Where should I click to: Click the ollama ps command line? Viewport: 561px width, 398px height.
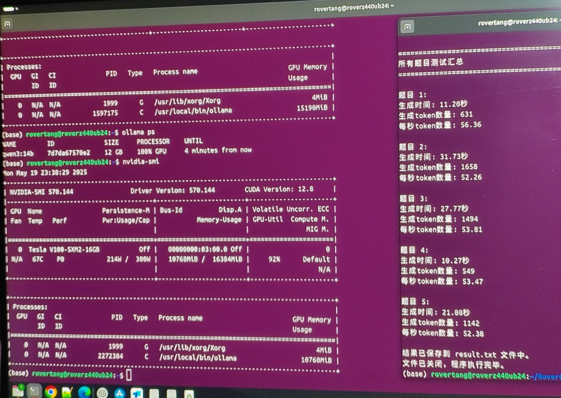click(139, 132)
